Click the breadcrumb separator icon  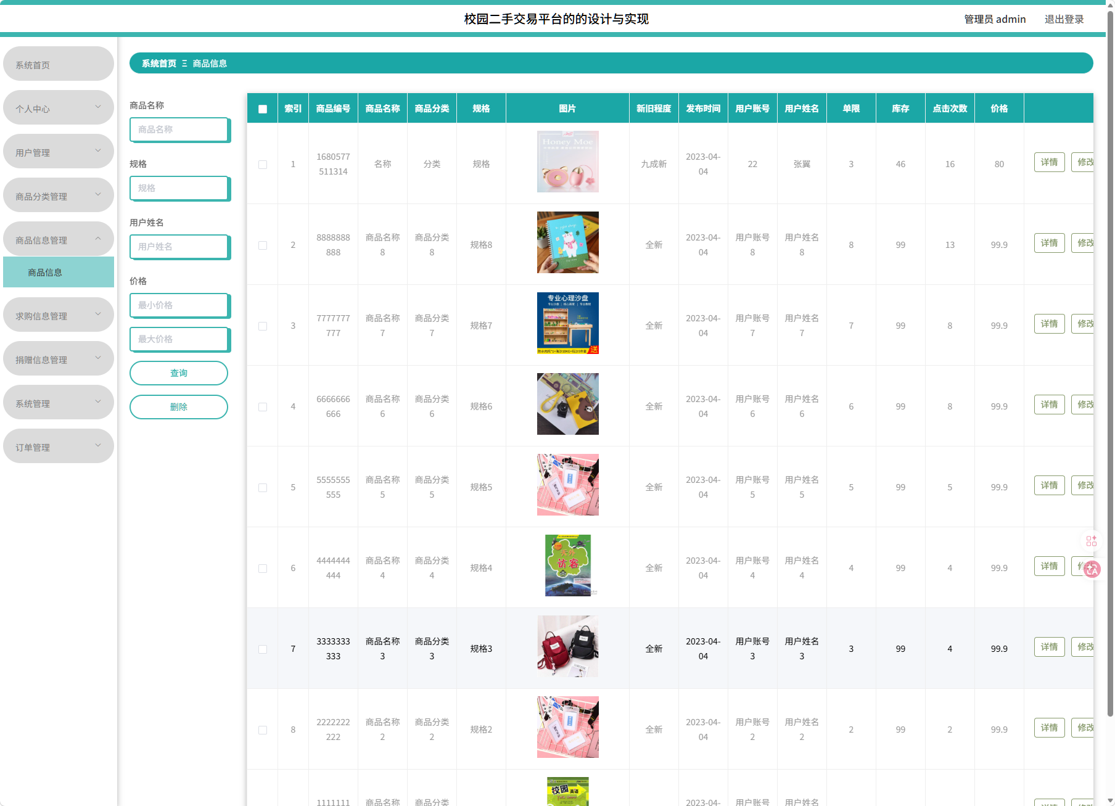pyautogui.click(x=184, y=64)
